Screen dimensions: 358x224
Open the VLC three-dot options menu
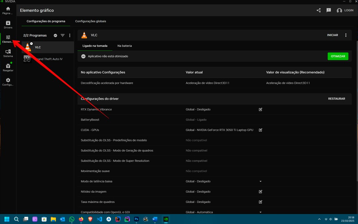346,35
